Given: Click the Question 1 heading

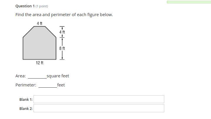Looking at the screenshot, I should [x=25, y=6].
